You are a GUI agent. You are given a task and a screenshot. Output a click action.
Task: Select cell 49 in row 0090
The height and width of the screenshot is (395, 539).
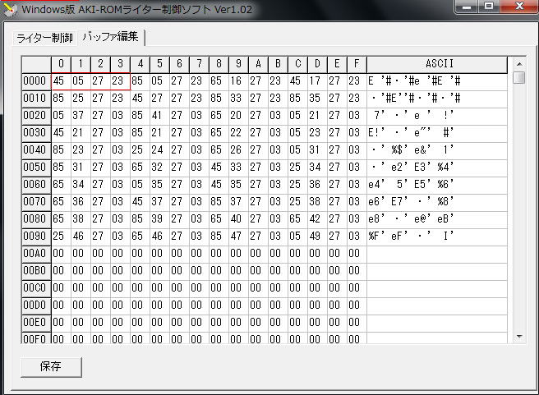click(317, 237)
